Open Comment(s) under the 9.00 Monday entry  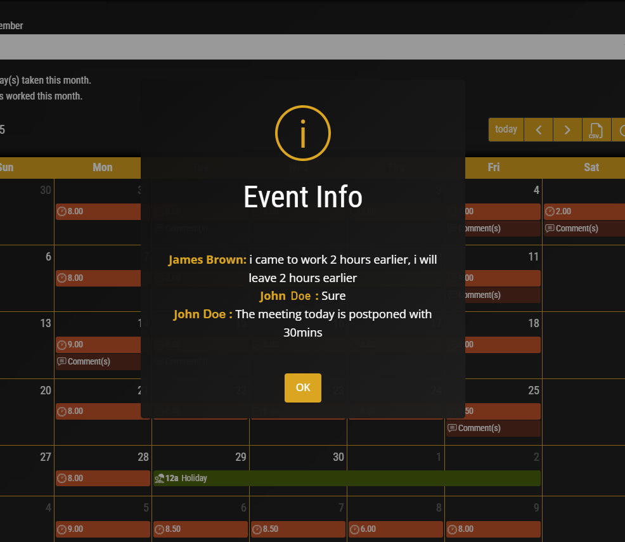tap(98, 361)
